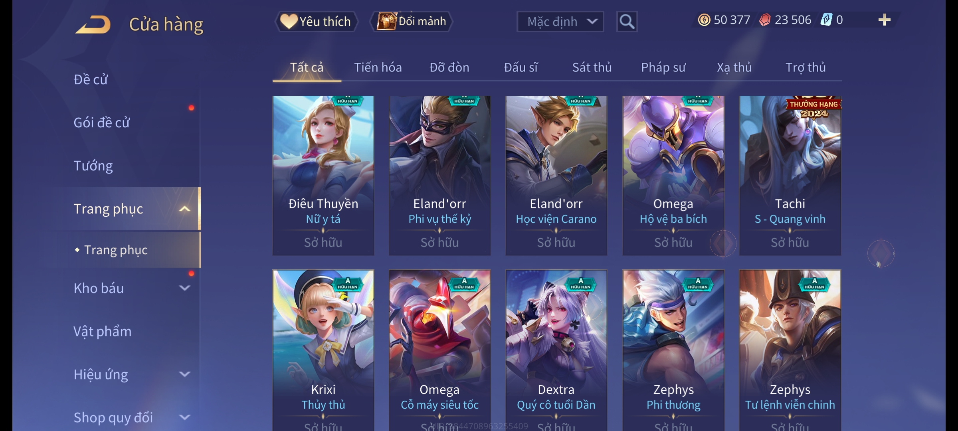
Task: Tap the golden back arrow icon
Action: [x=93, y=24]
